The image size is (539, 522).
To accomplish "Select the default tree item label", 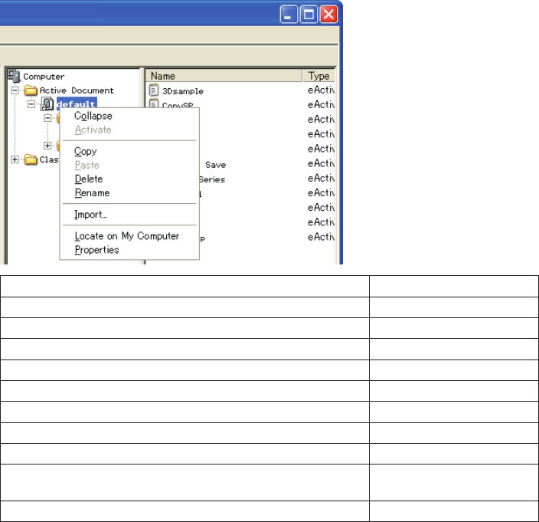I will [75, 104].
